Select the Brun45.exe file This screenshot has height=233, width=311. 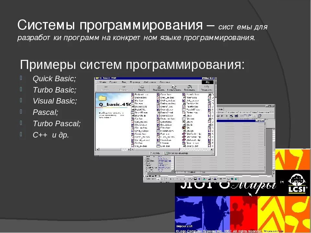tap(139, 113)
